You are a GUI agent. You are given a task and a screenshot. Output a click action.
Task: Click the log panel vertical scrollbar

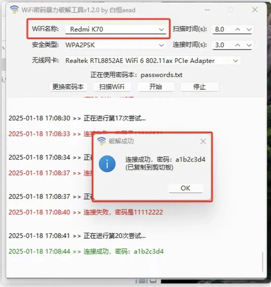[x=262, y=262]
